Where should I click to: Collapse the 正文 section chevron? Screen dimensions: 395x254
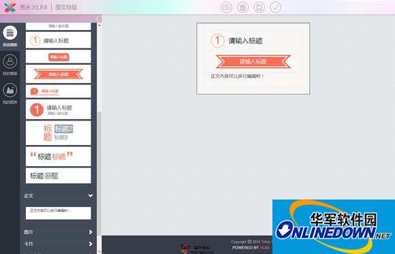pyautogui.click(x=91, y=195)
